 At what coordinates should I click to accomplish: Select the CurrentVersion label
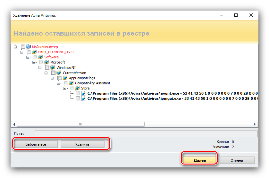[x=74, y=73]
